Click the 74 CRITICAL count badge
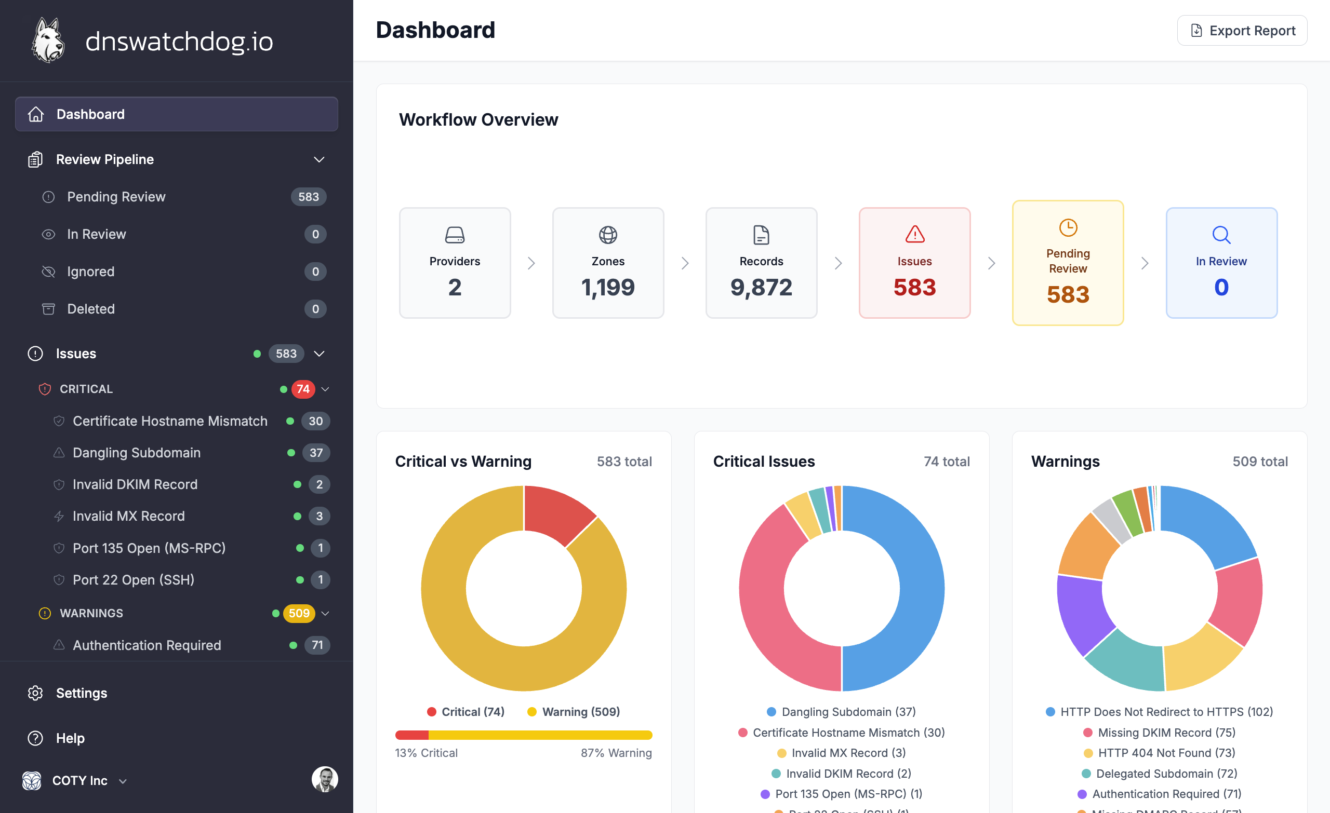 303,389
